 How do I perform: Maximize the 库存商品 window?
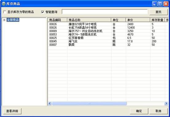(x=160, y=4)
